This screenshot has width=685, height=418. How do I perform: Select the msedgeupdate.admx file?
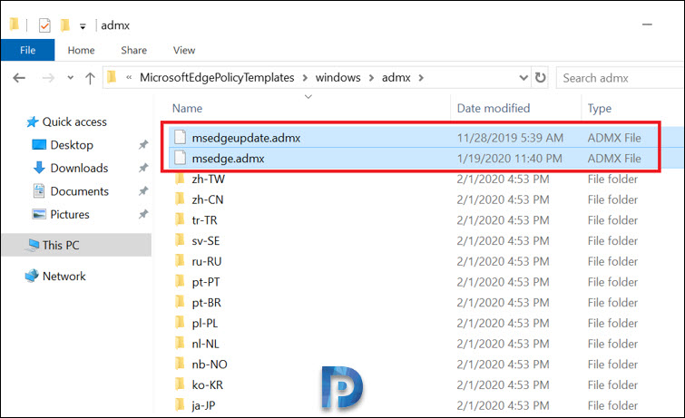pos(246,138)
